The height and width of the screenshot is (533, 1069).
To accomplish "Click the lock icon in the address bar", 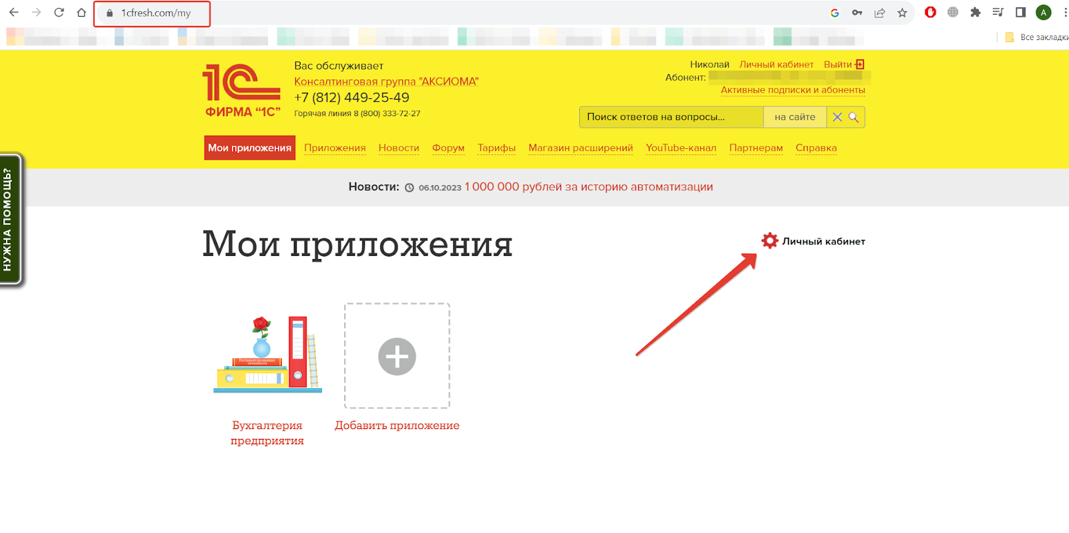I will [x=110, y=13].
